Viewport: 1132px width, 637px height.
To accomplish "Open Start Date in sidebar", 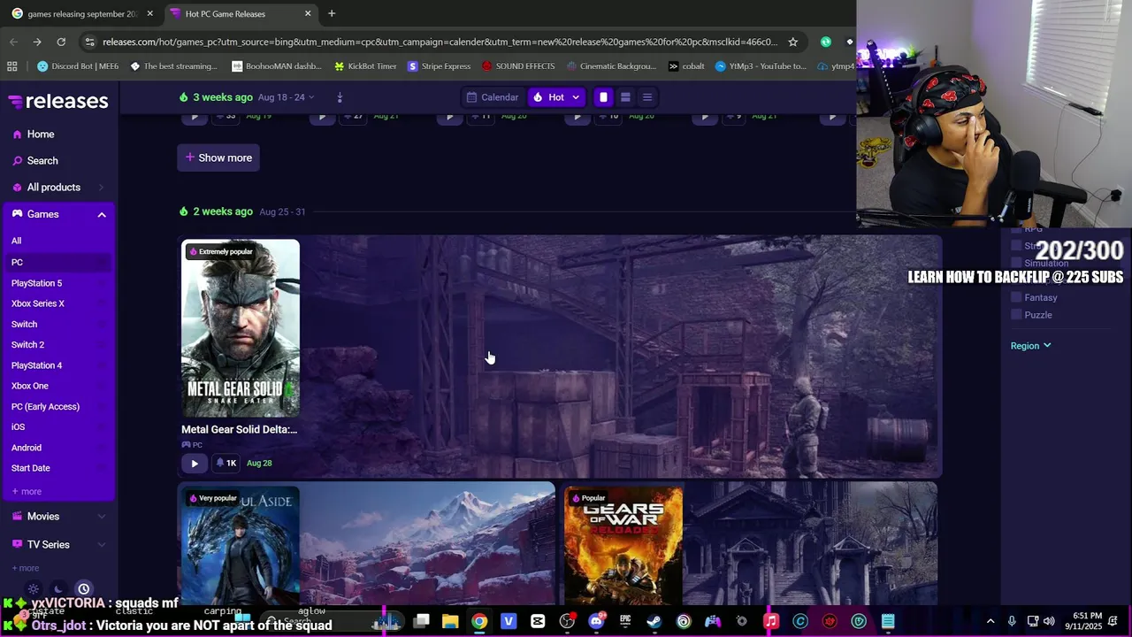I will (31, 468).
